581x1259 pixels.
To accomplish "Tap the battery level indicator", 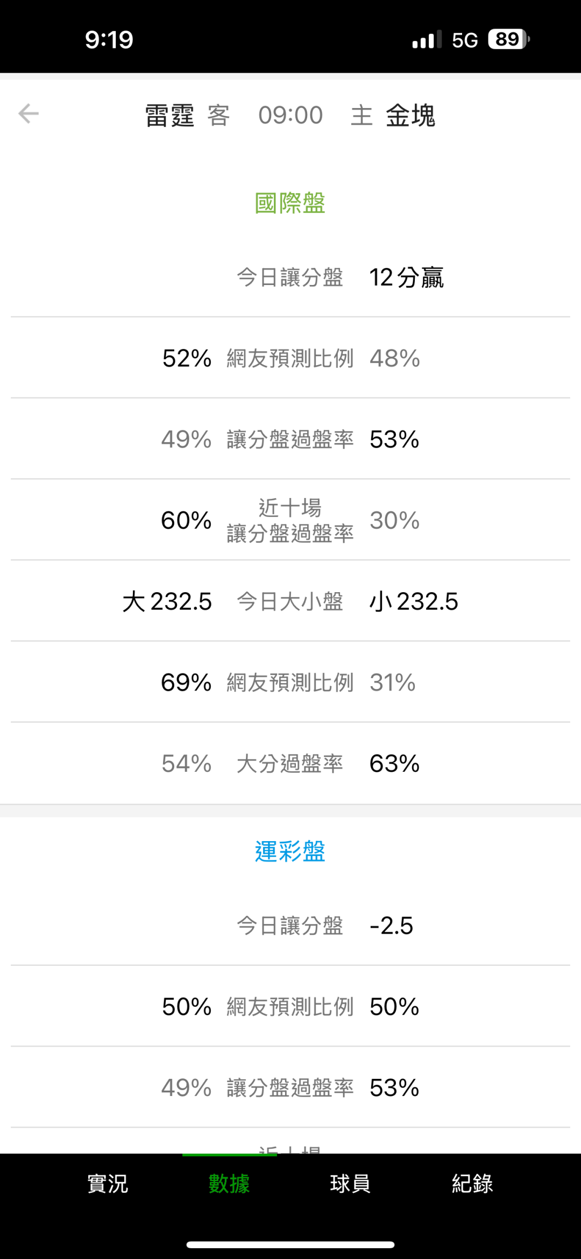I will (x=508, y=39).
